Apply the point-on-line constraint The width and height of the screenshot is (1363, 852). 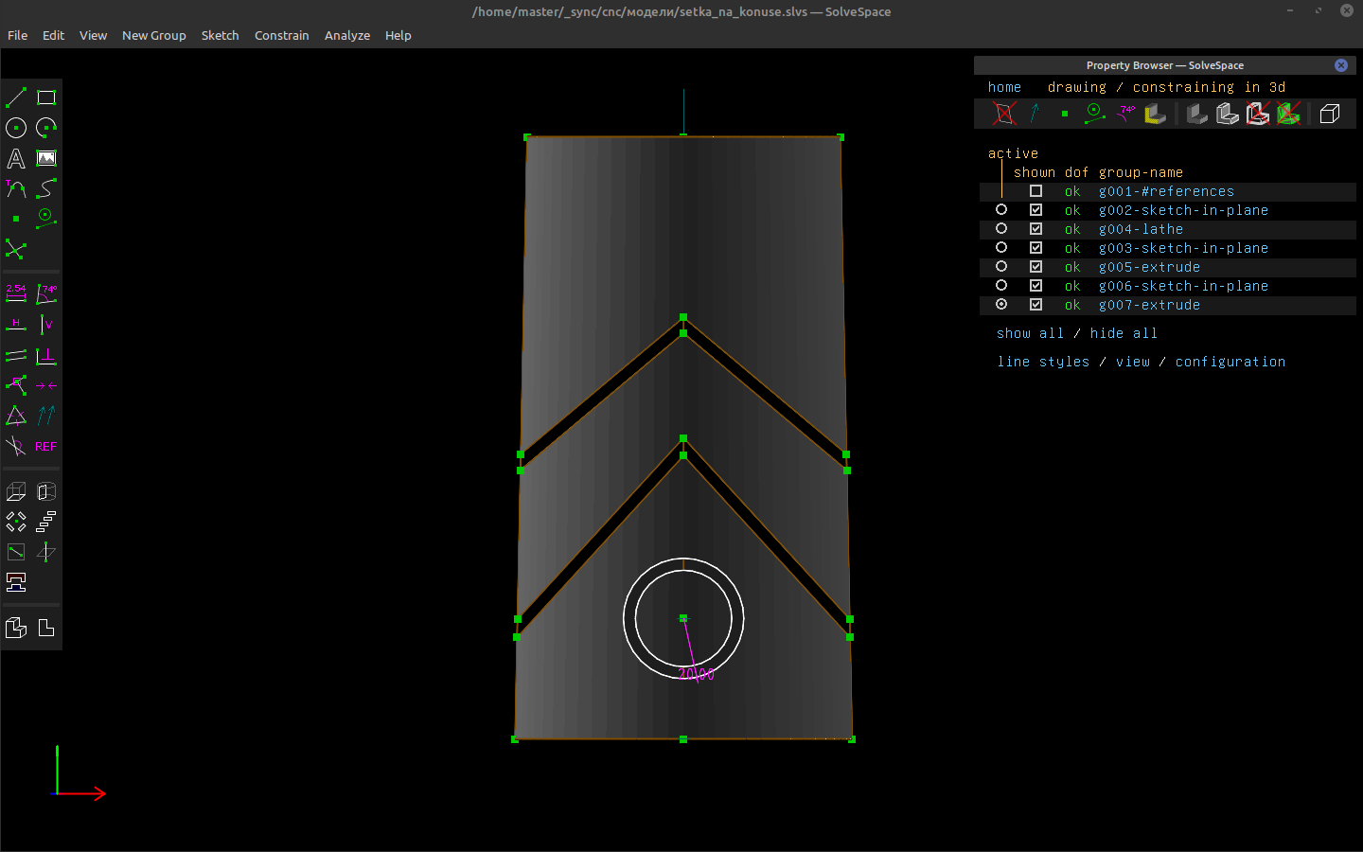tap(16, 385)
